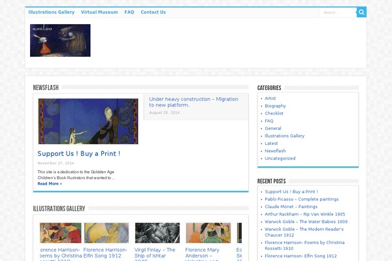Click the Illustrations Gallery section heading
This screenshot has height=261, width=392.
click(x=59, y=209)
